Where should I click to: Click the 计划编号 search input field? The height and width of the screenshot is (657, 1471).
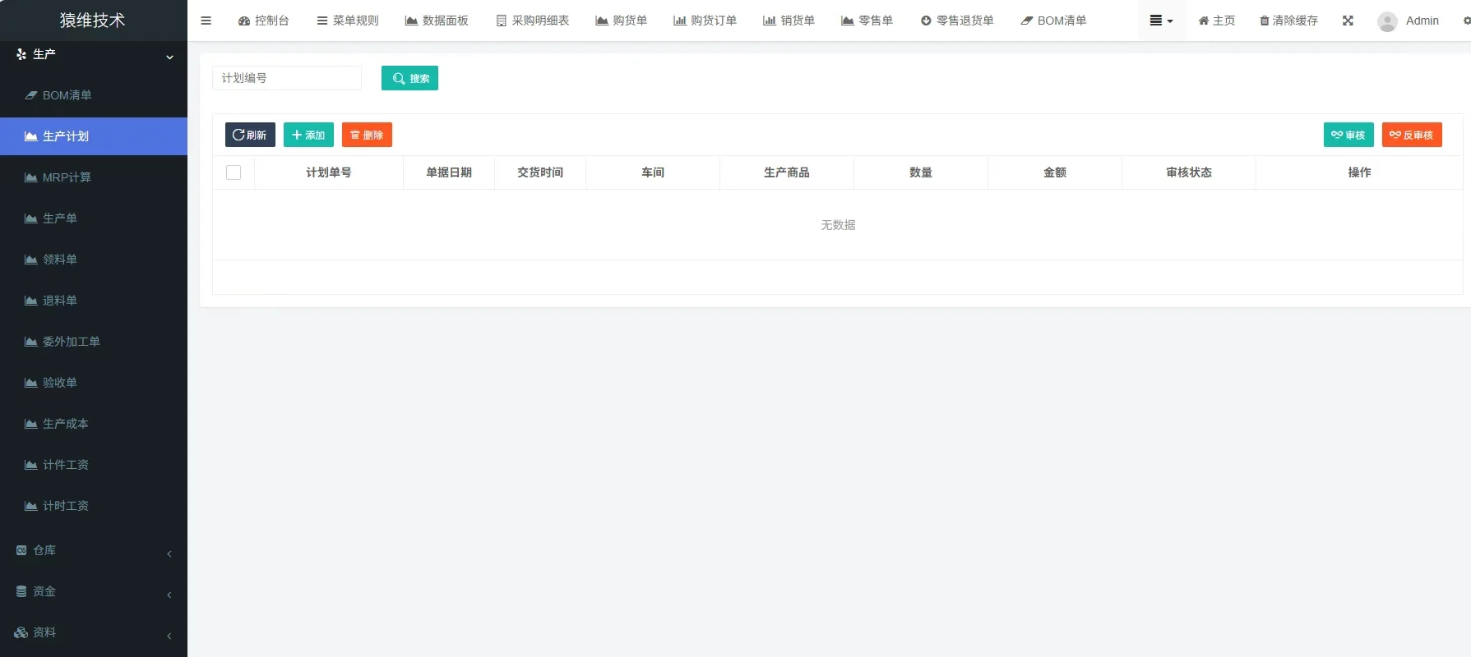tap(287, 78)
